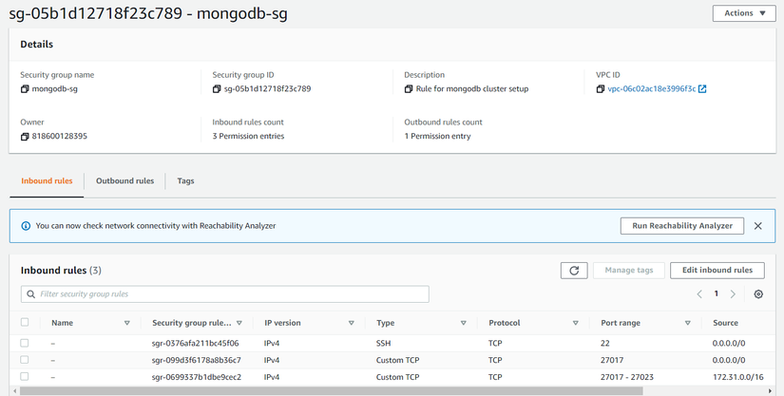Sort by the Port range column arrow

(688, 324)
